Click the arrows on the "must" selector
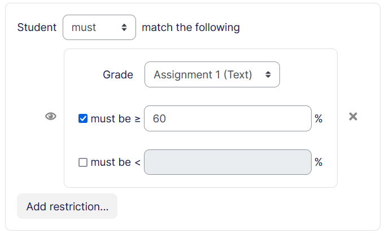Image resolution: width=385 pixels, height=234 pixels. point(124,28)
